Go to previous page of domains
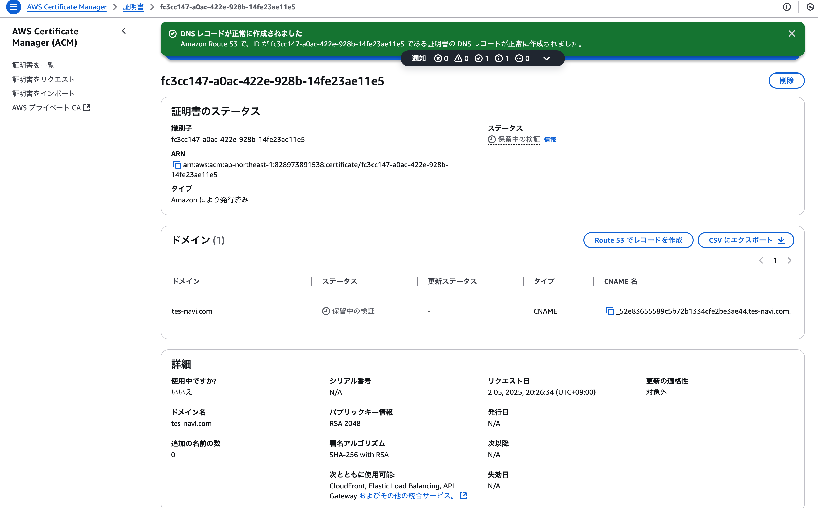This screenshot has width=818, height=508. click(x=761, y=260)
